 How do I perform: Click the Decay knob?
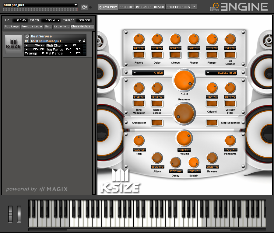175,162
